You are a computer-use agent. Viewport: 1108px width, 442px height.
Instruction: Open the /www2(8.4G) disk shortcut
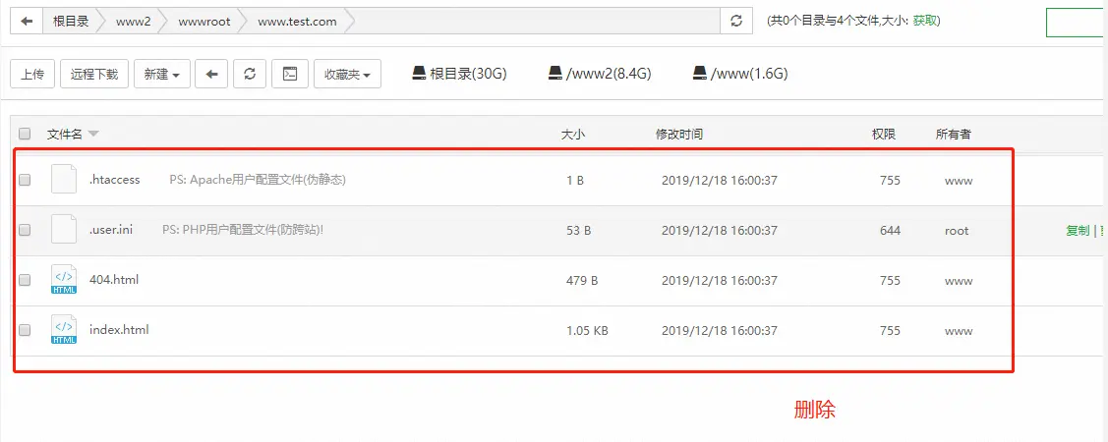pyautogui.click(x=600, y=74)
